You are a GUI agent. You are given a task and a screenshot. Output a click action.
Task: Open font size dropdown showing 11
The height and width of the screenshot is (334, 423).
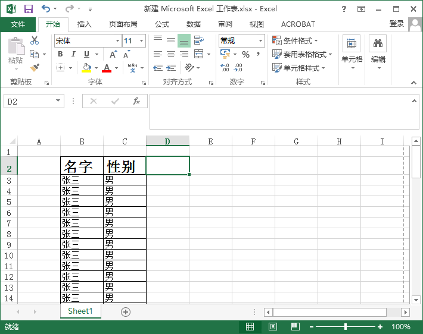click(141, 41)
